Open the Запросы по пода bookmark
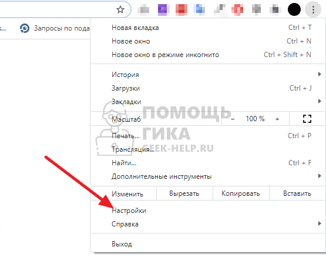Image resolution: width=326 pixels, height=257 pixels. pyautogui.click(x=55, y=28)
